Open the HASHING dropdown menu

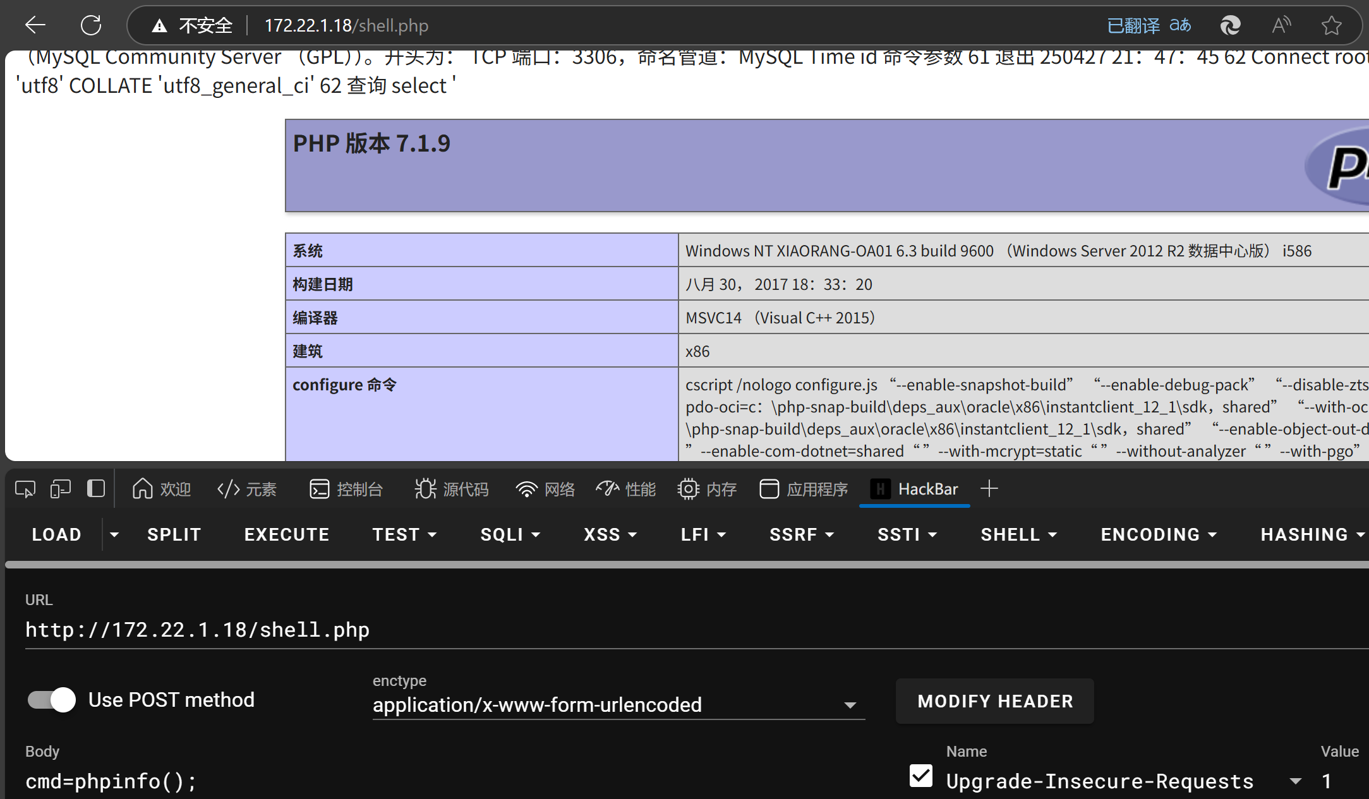[1313, 534]
